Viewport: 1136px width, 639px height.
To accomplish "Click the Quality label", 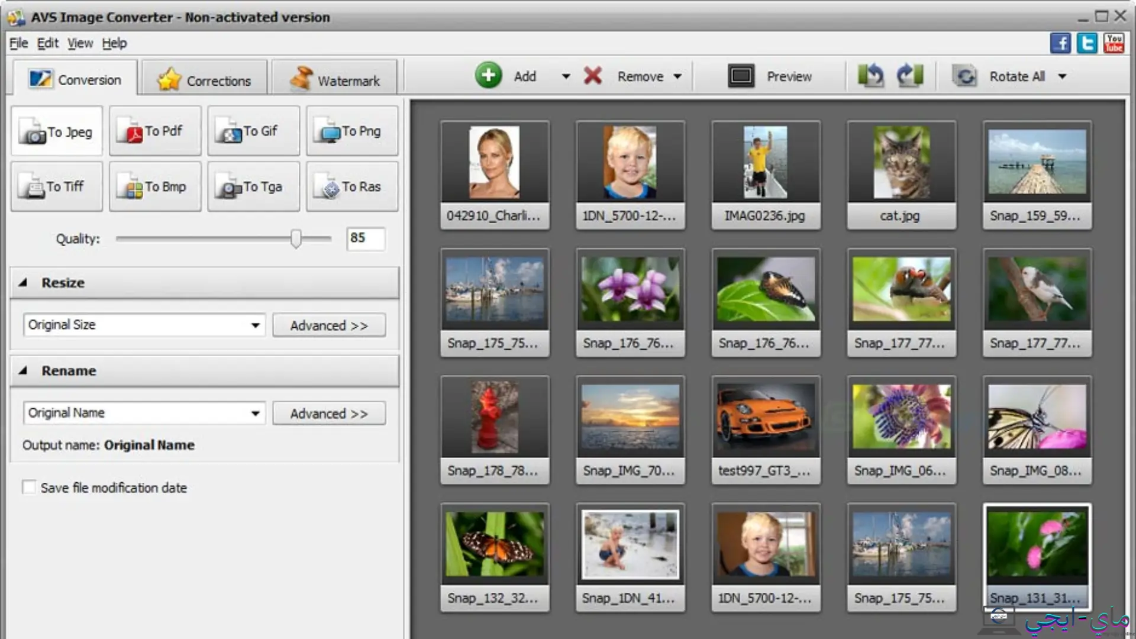I will pos(78,239).
